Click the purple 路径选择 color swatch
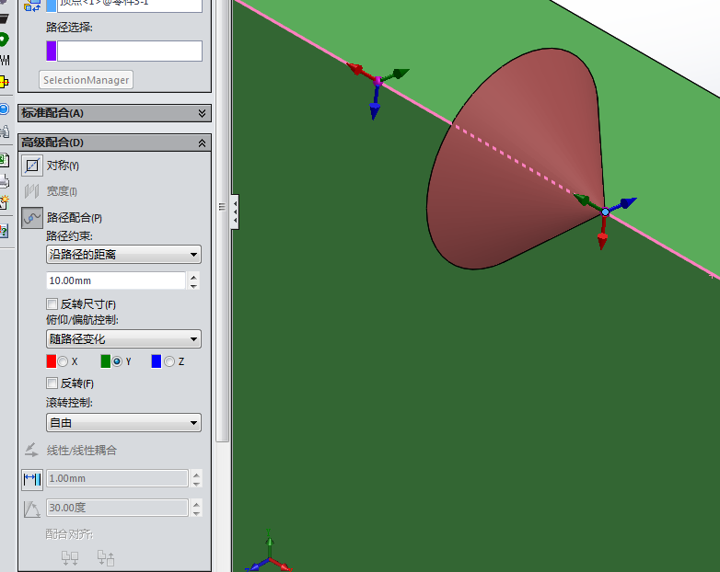 tap(52, 51)
